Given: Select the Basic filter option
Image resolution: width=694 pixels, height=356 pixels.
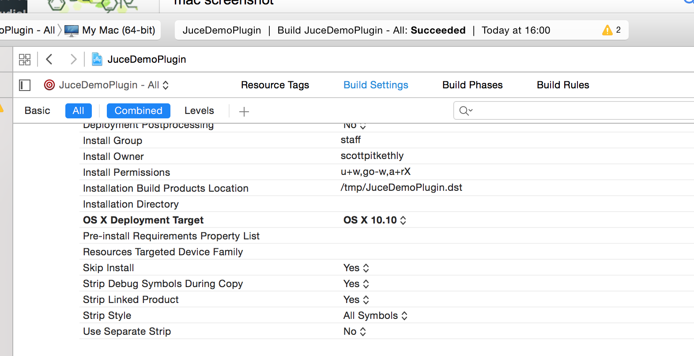Looking at the screenshot, I should point(38,111).
